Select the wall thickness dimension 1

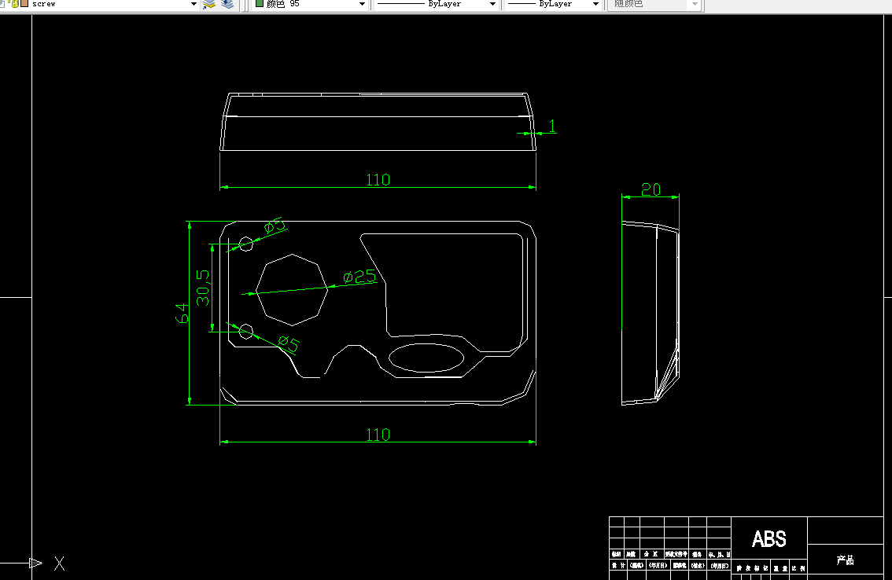[x=552, y=127]
